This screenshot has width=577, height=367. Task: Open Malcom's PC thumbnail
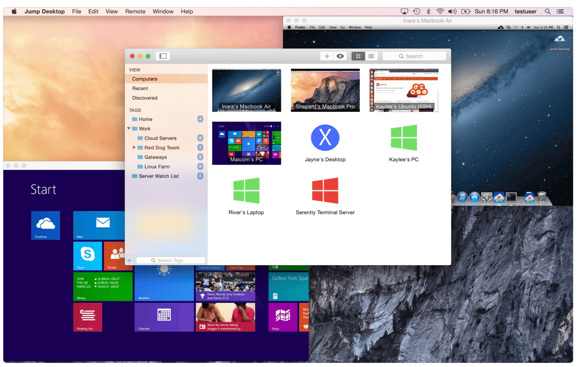[x=246, y=143]
